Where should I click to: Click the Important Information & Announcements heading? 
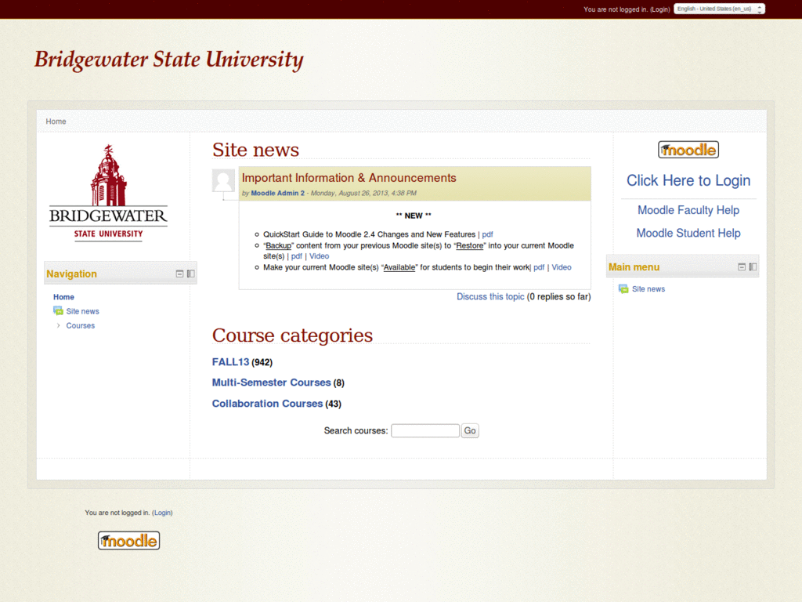coord(349,178)
